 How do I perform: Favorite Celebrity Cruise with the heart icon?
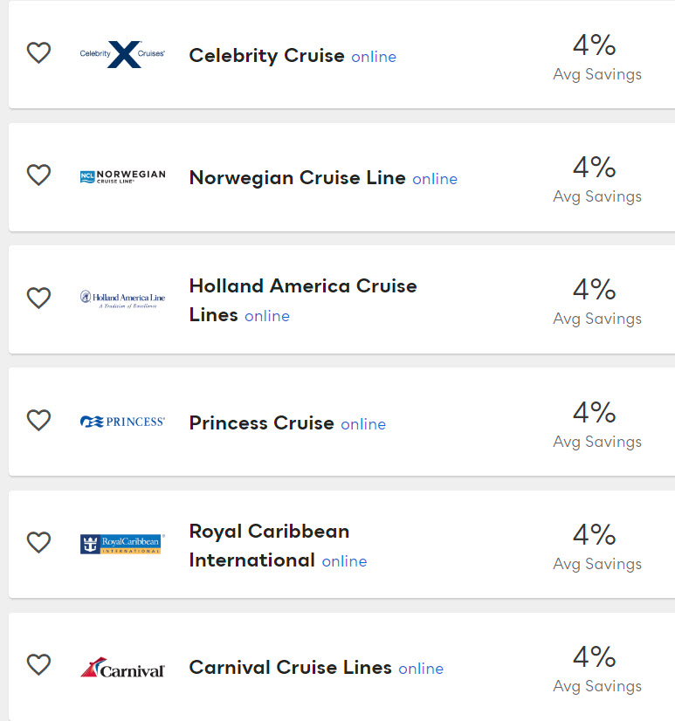click(x=38, y=53)
